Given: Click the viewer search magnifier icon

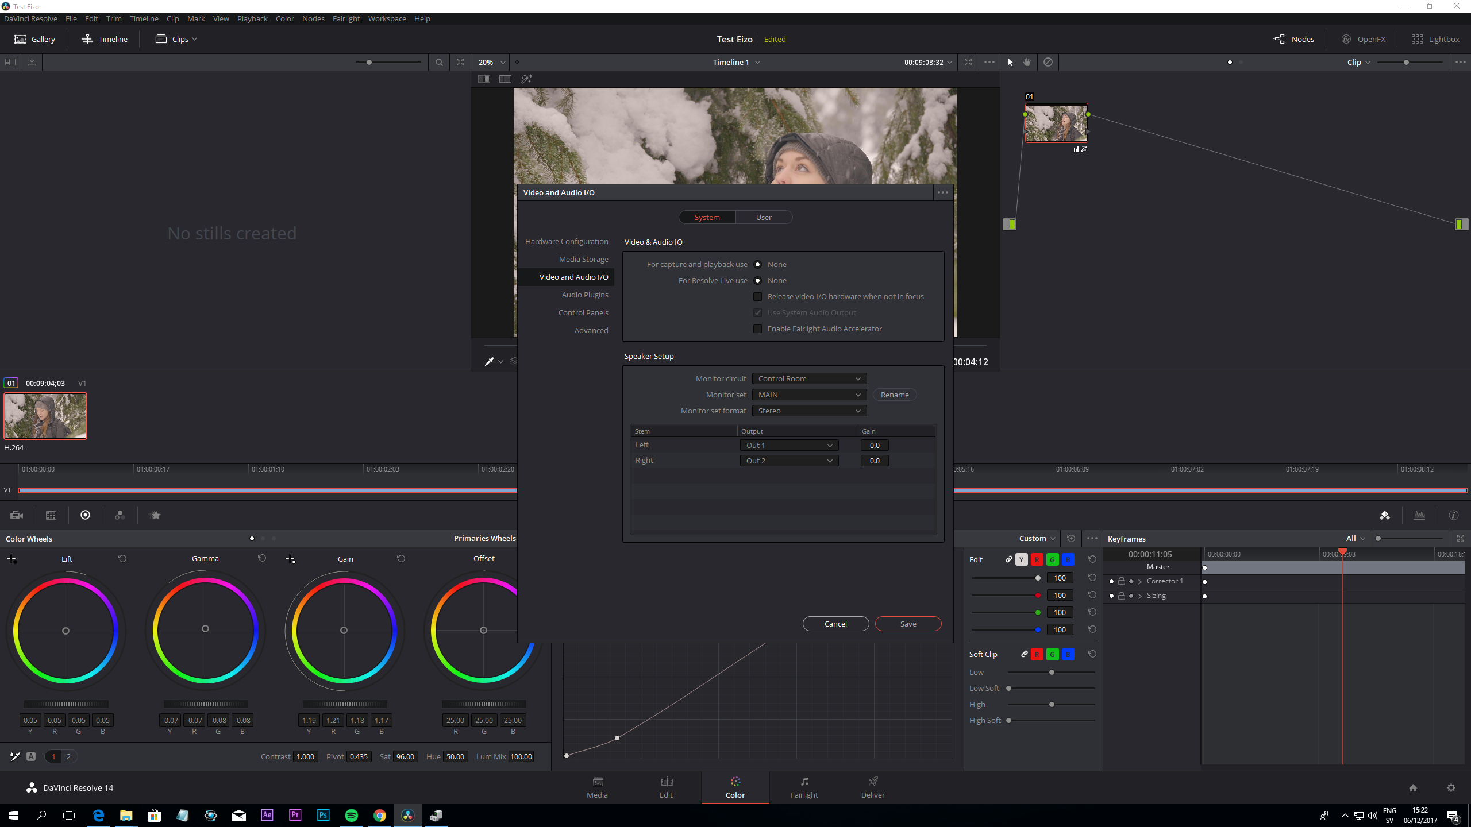Looking at the screenshot, I should click(439, 62).
